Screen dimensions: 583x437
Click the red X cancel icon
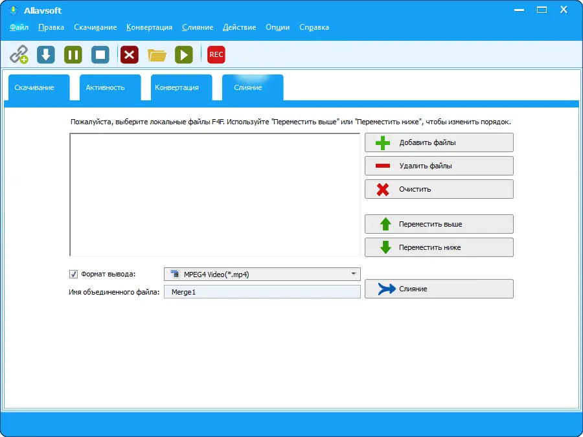(128, 54)
